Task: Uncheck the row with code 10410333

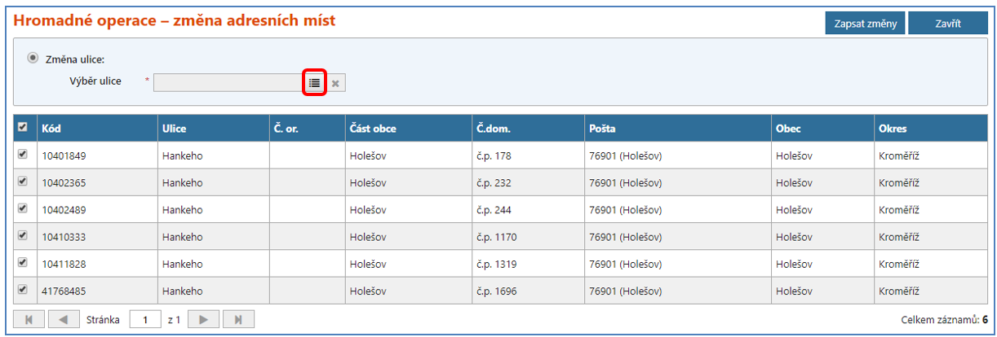Action: pos(23,236)
